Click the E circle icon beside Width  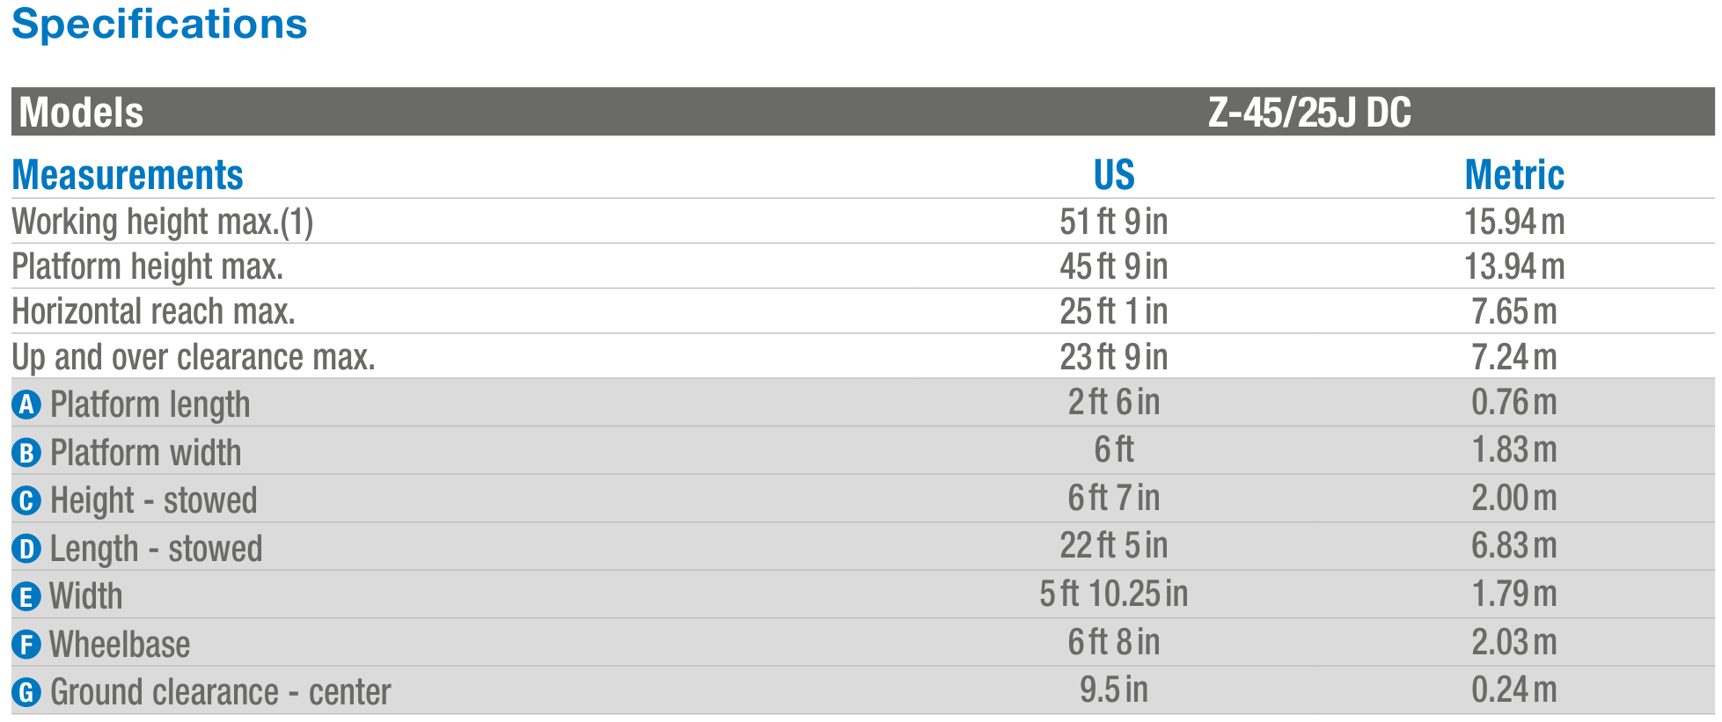(26, 596)
